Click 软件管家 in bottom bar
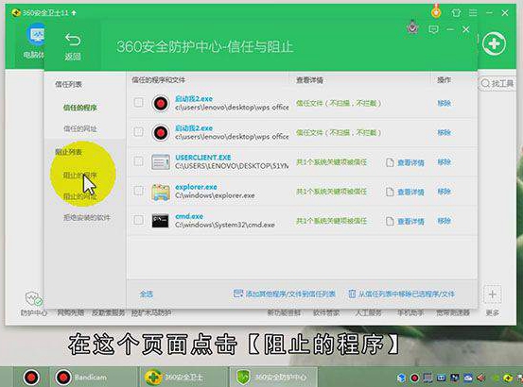The height and width of the screenshot is (387, 523). (326, 312)
